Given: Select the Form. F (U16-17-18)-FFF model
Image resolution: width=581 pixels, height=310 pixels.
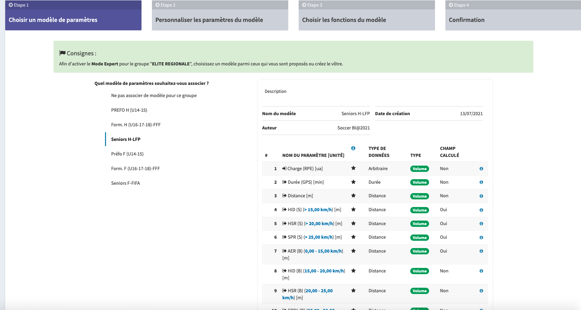Looking at the screenshot, I should pyautogui.click(x=136, y=168).
